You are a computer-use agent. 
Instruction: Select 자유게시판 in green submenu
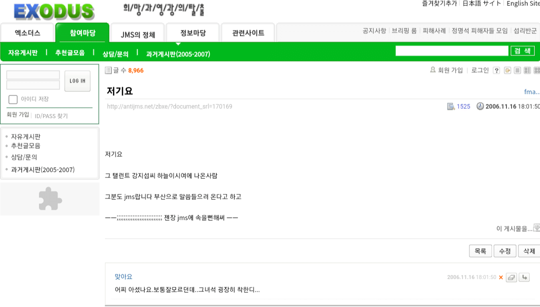point(22,52)
